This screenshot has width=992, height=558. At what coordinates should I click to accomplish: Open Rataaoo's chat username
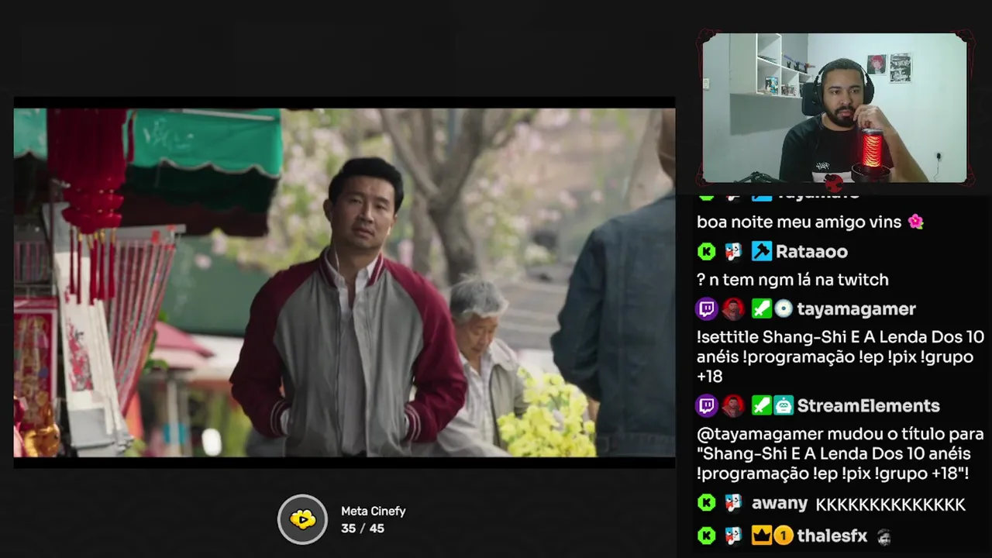[x=811, y=252]
